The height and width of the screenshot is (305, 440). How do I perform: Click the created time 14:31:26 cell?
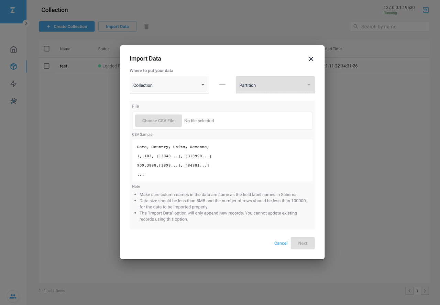click(x=341, y=66)
